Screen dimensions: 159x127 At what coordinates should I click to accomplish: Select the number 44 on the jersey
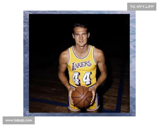(82, 78)
